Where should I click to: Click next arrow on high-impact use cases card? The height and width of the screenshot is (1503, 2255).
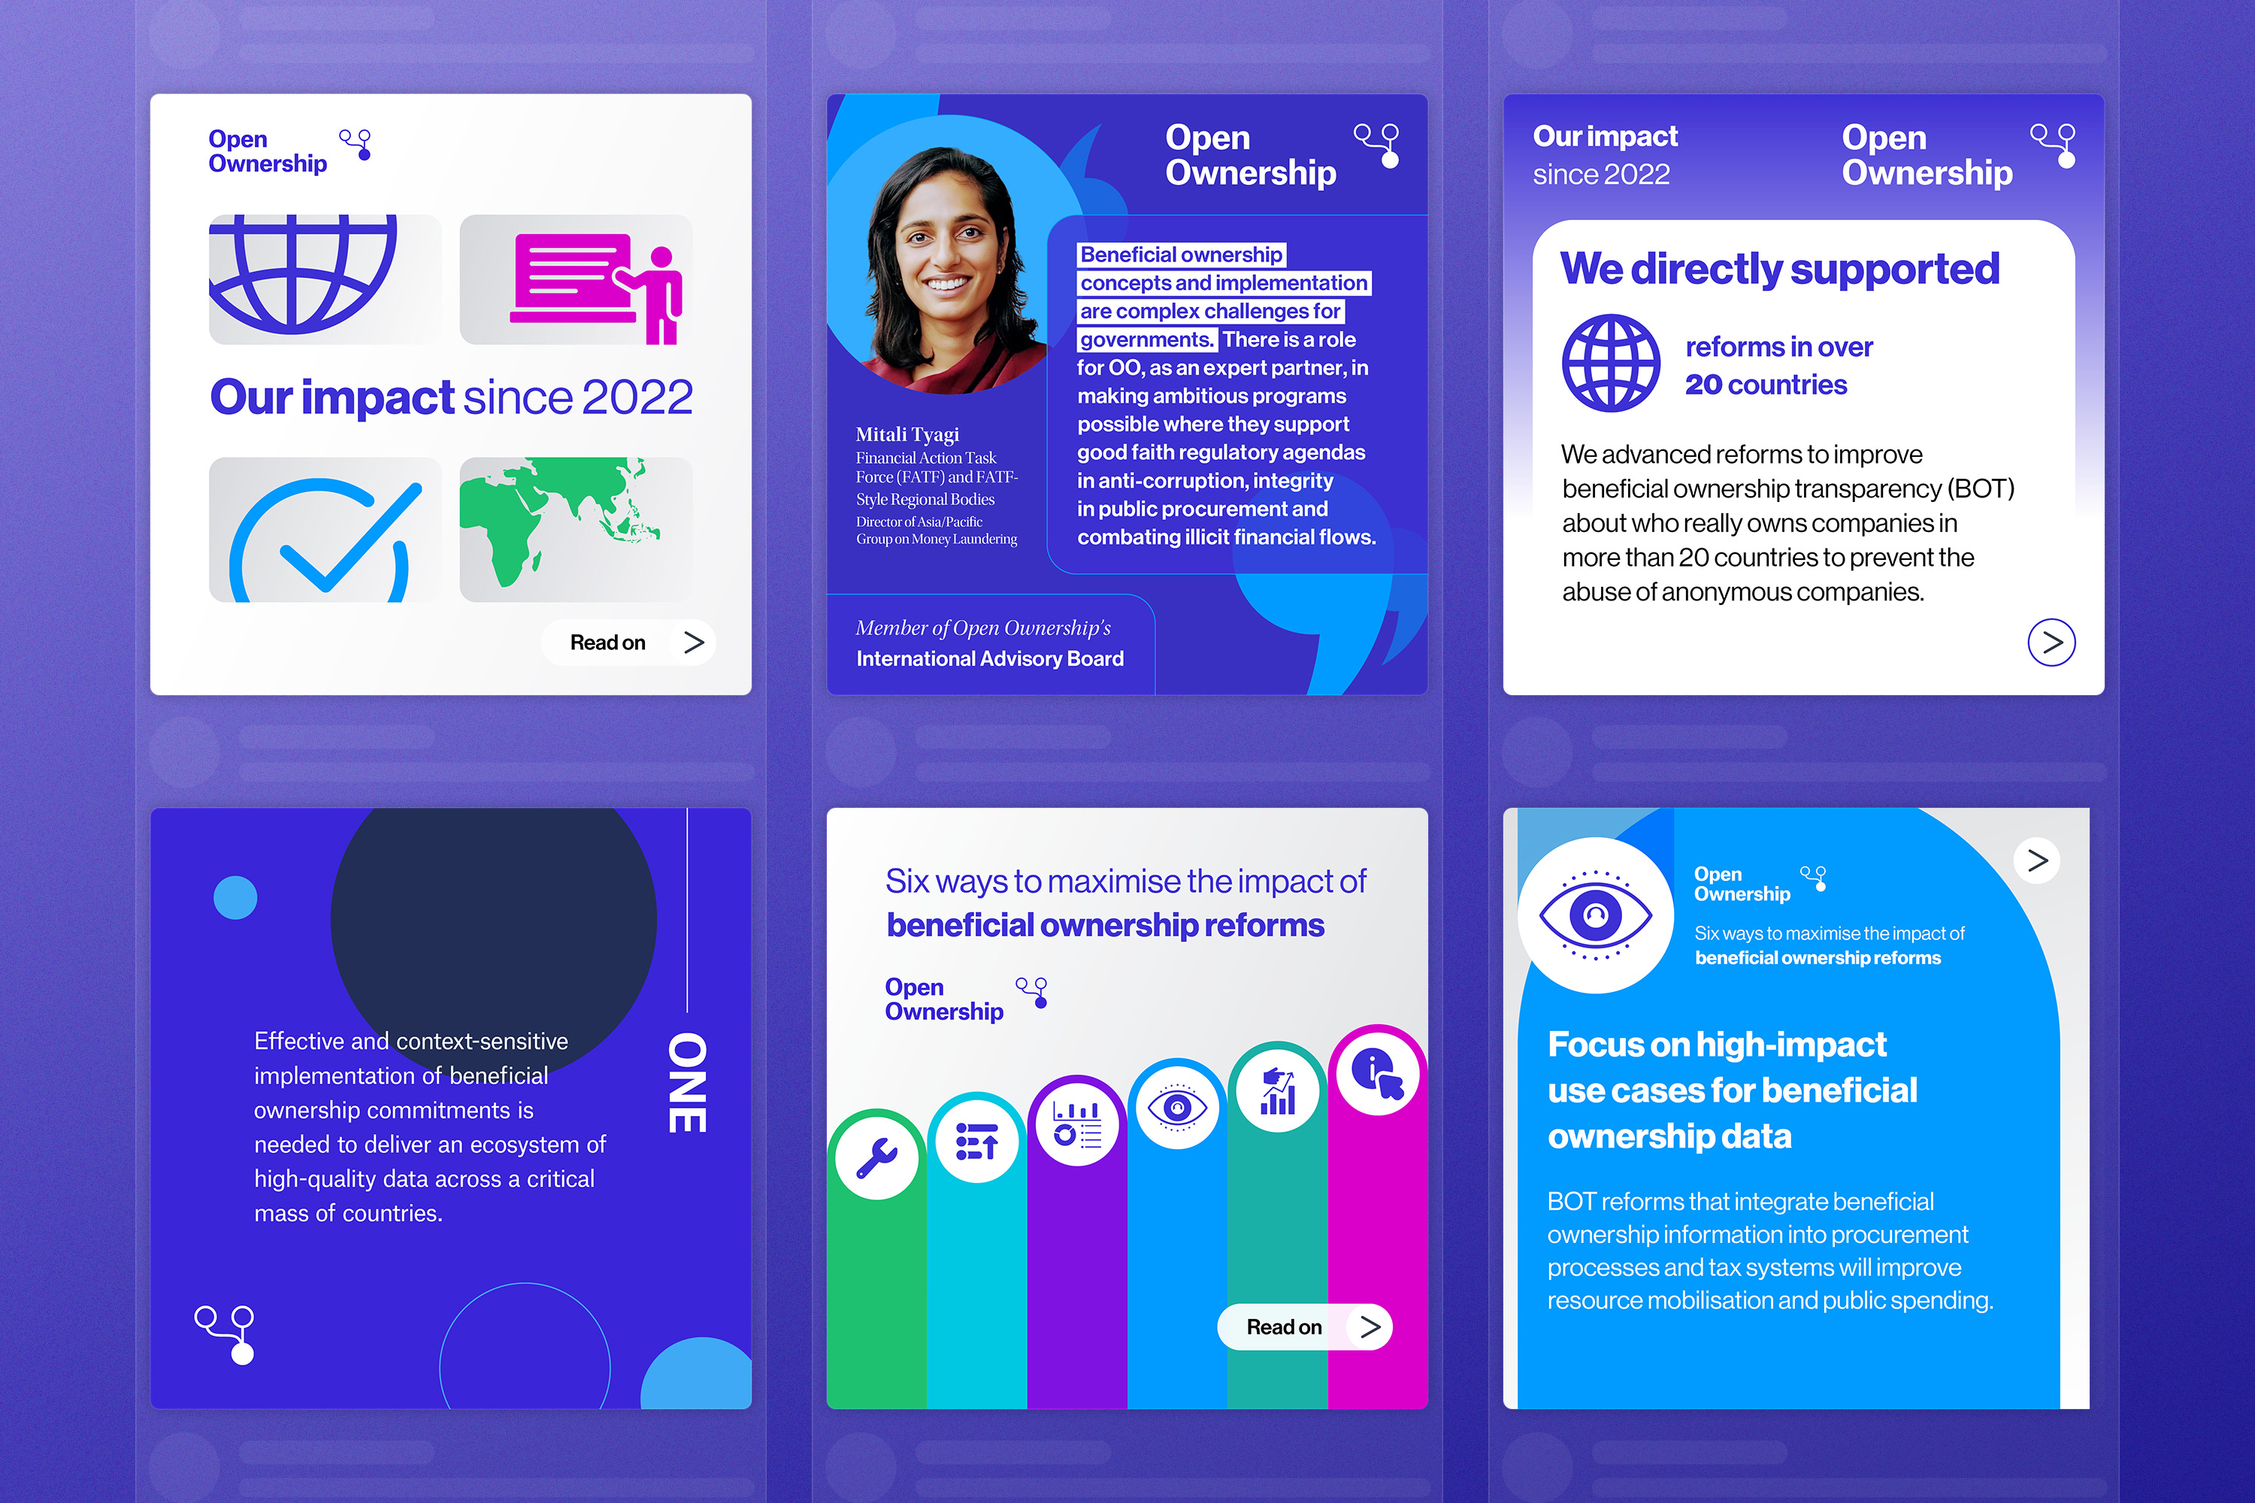[2036, 860]
